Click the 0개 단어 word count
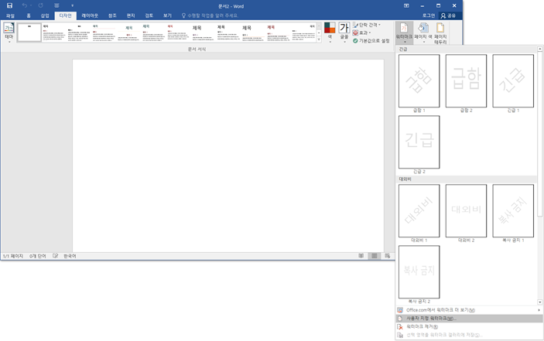The height and width of the screenshot is (341, 544). point(37,256)
